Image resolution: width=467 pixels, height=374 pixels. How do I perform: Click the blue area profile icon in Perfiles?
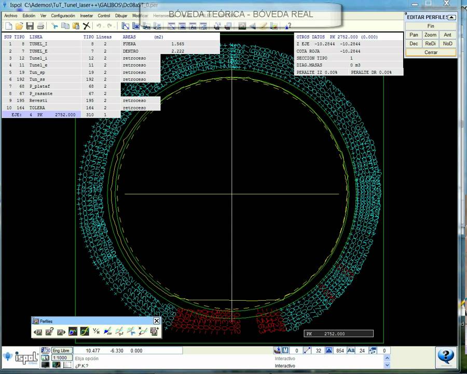point(73,331)
